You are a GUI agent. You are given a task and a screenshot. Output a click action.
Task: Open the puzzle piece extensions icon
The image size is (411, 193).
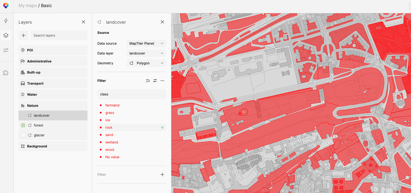tap(6, 73)
